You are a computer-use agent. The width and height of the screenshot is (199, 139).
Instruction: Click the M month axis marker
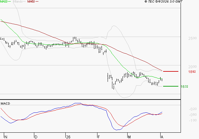[129, 137]
